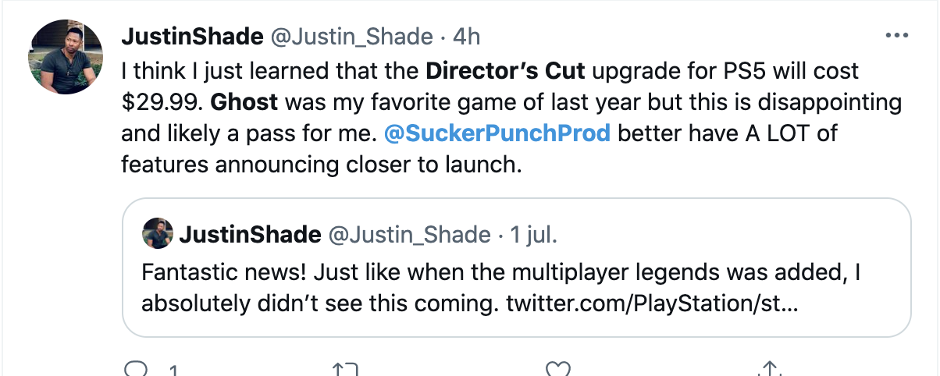Like the tweet with the heart icon

[x=556, y=369]
